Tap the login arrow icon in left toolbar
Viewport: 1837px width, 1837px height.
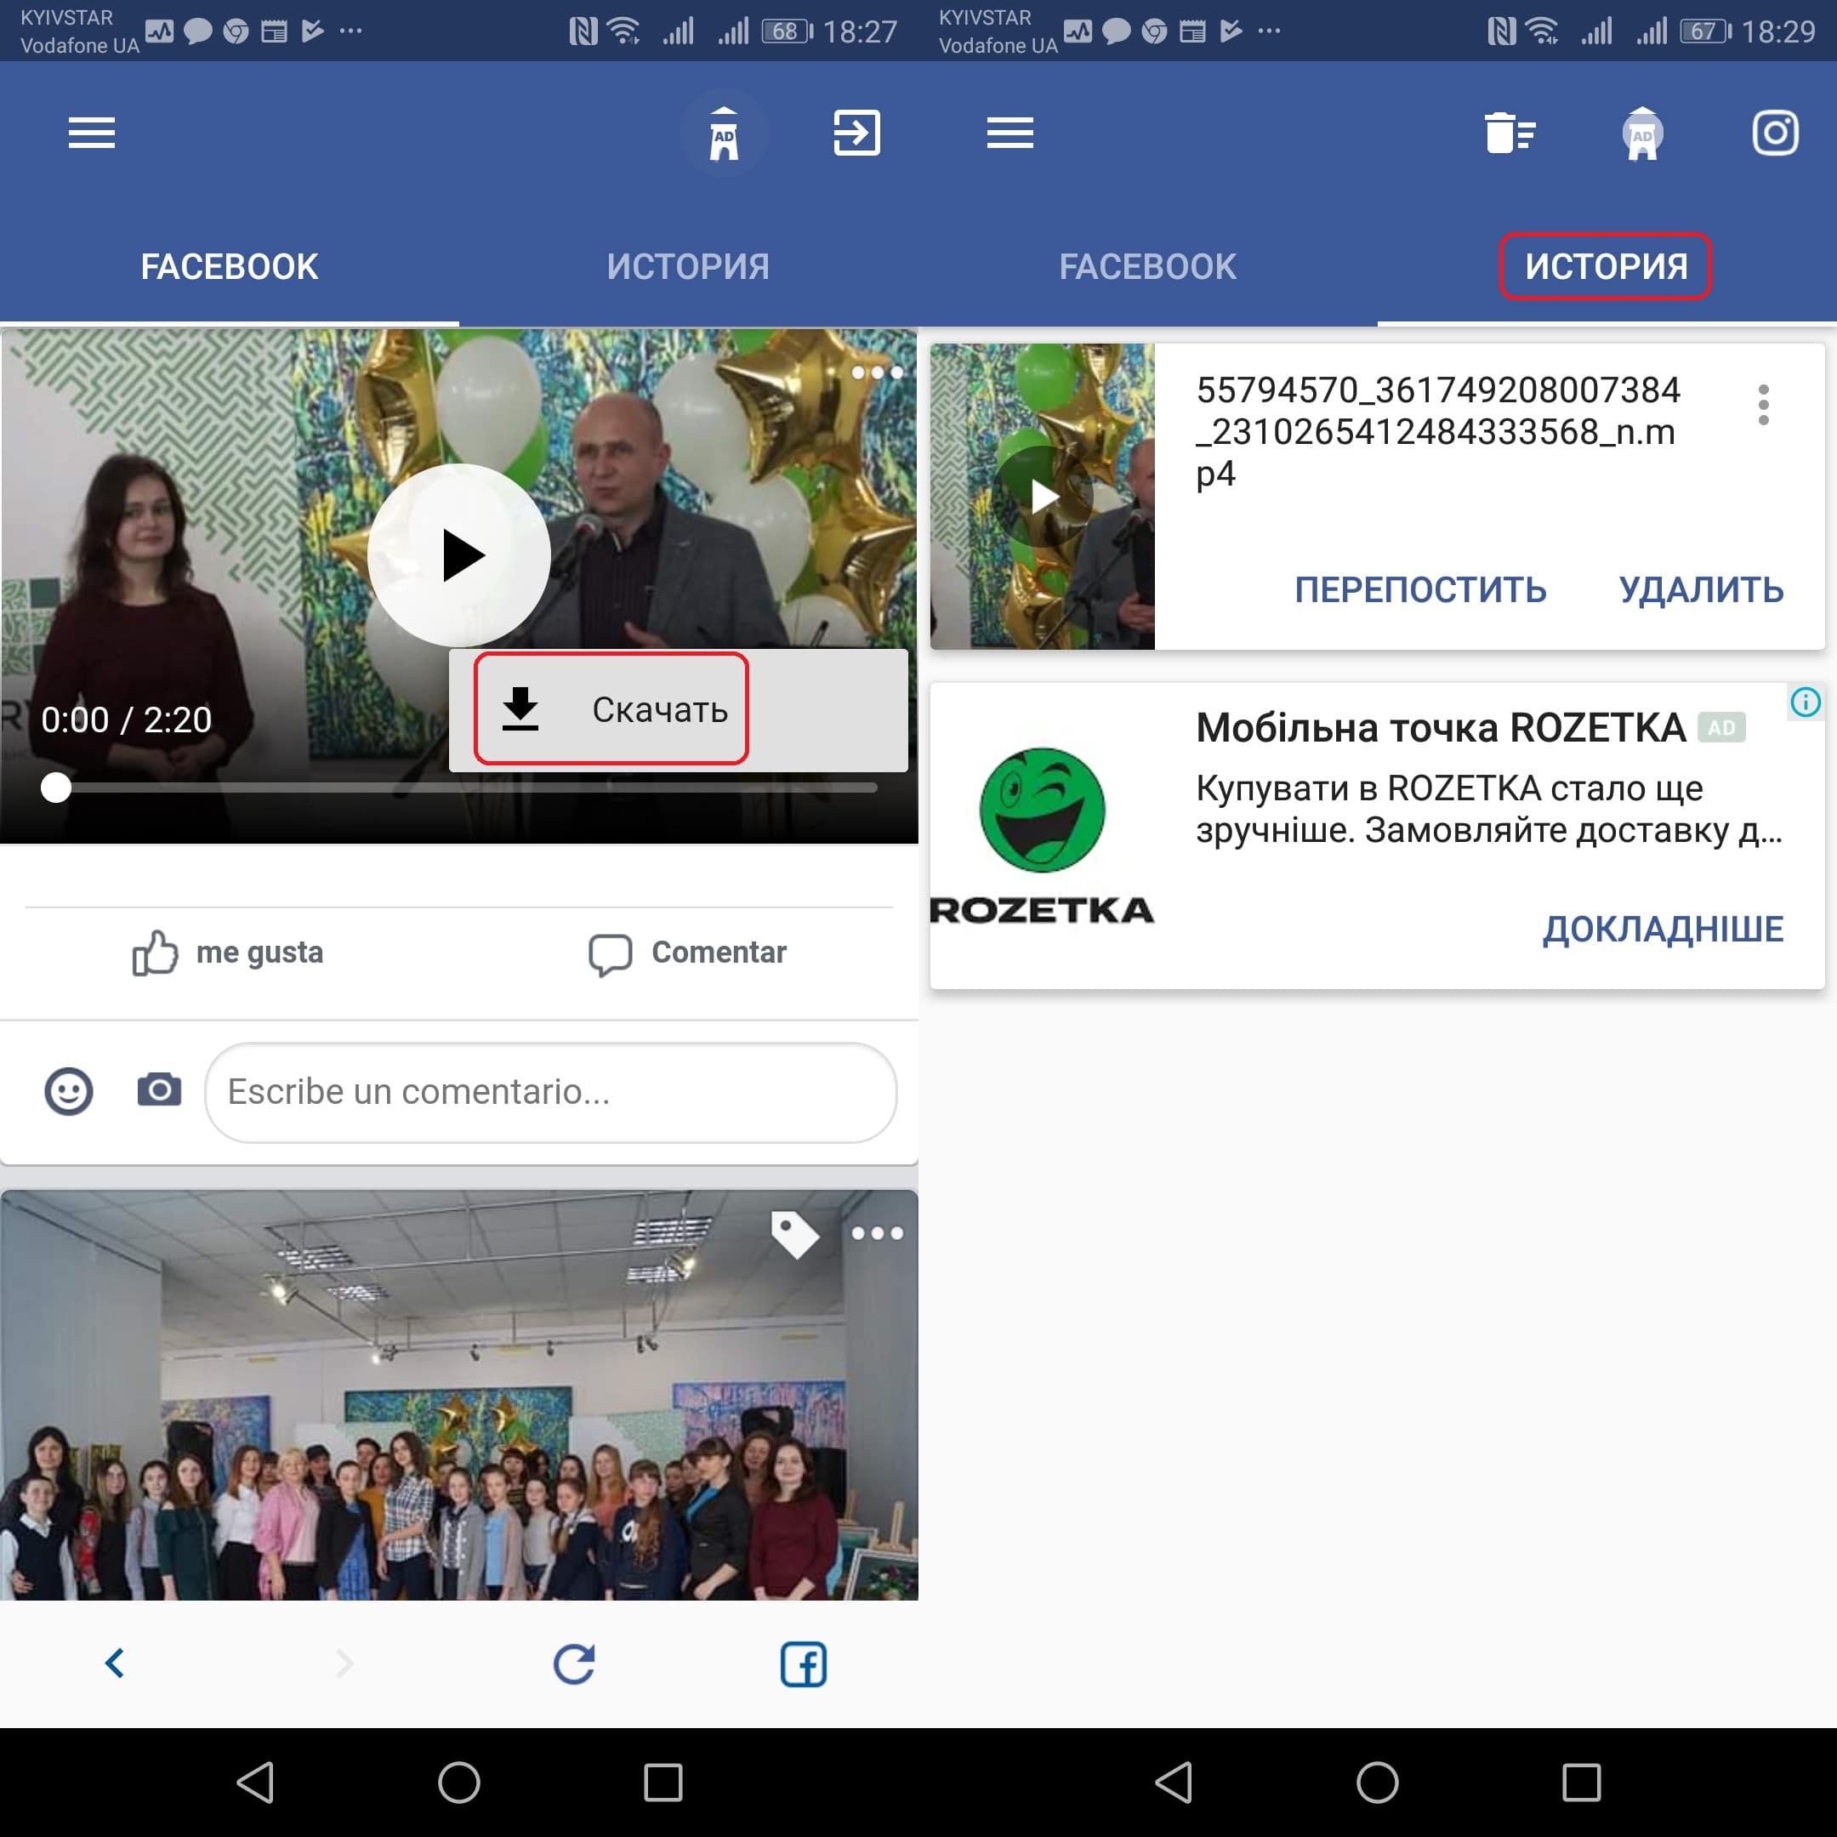pos(856,132)
